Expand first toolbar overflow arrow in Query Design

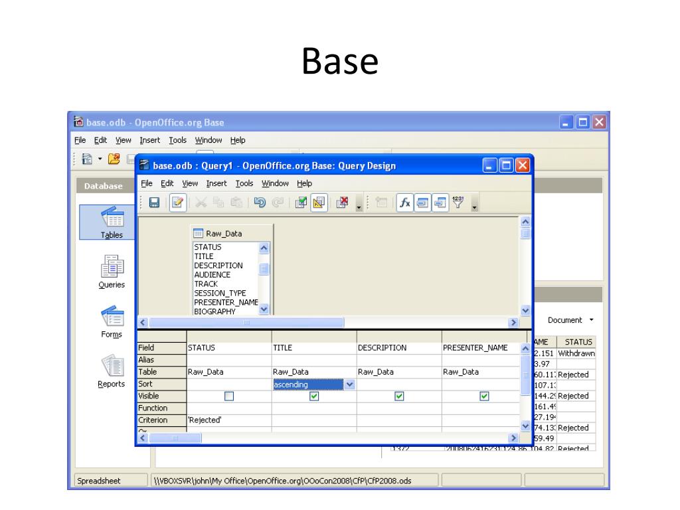coord(359,208)
